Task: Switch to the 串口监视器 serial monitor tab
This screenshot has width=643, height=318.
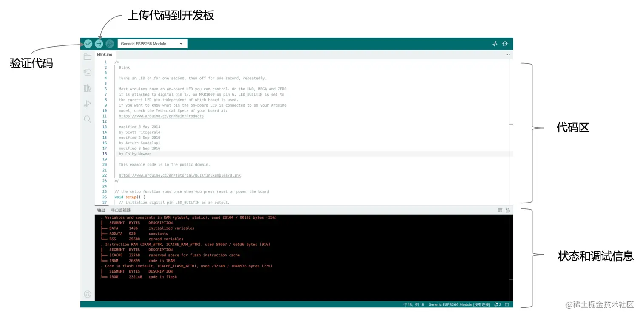Action: (121, 210)
